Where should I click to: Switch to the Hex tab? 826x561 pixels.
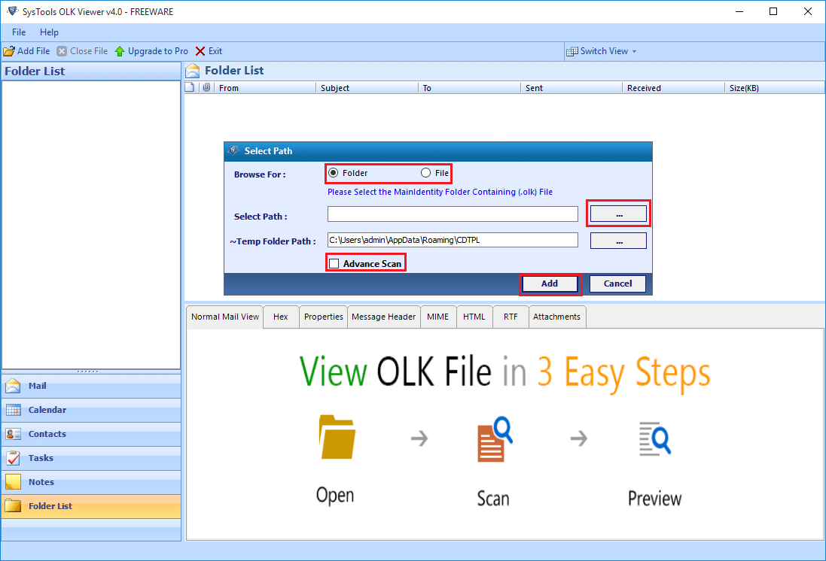pyautogui.click(x=281, y=317)
